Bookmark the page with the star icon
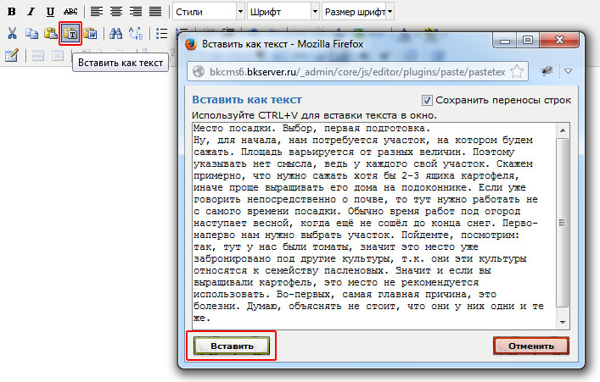This screenshot has width=600, height=382. 516,71
